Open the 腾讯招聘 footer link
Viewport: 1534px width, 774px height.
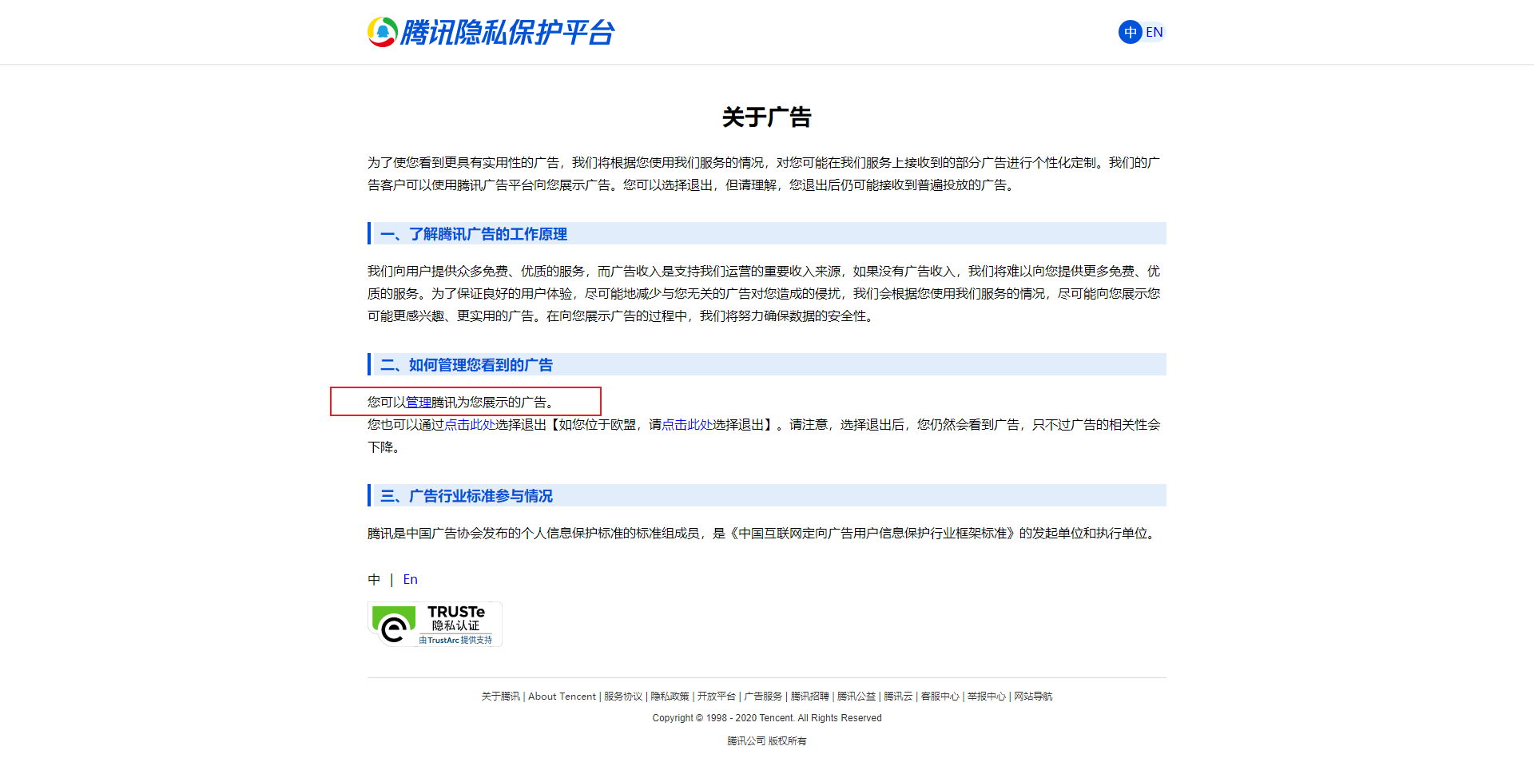pos(810,697)
